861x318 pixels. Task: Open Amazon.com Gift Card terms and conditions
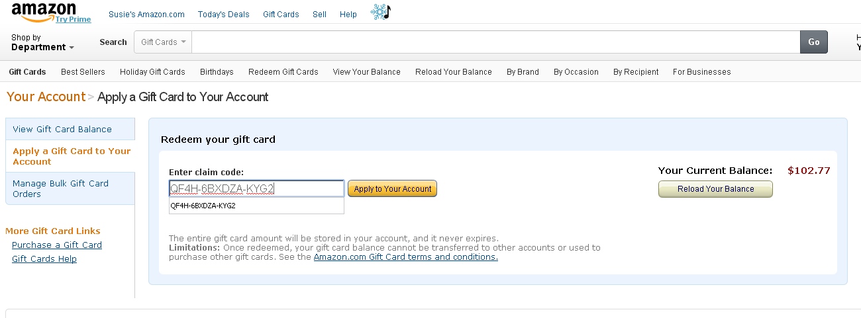[x=406, y=257]
